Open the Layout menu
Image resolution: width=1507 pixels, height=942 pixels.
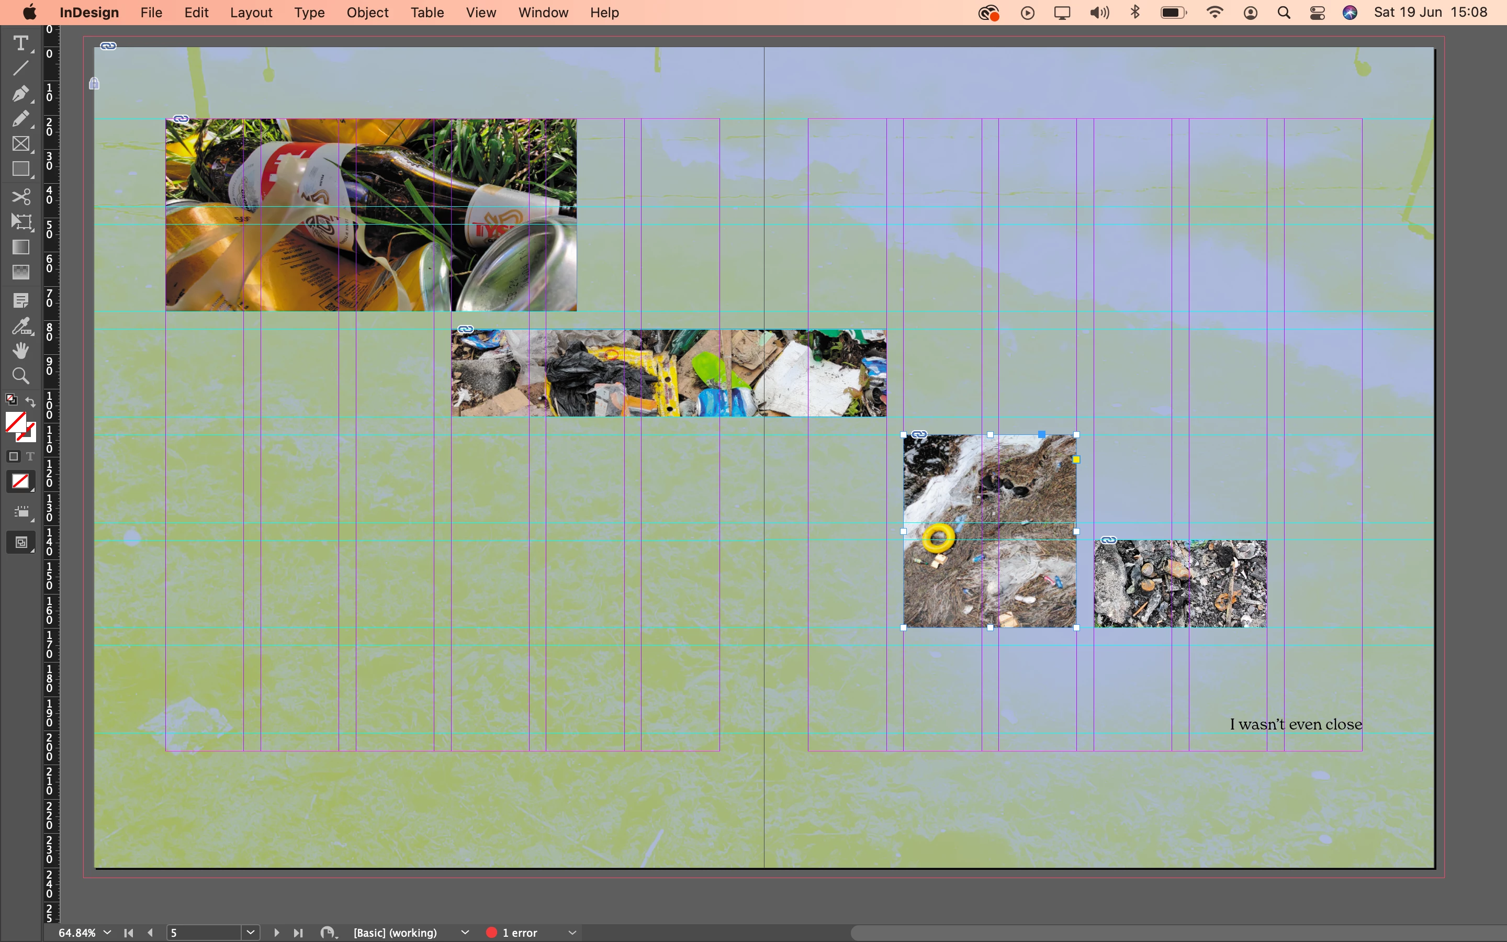251,13
